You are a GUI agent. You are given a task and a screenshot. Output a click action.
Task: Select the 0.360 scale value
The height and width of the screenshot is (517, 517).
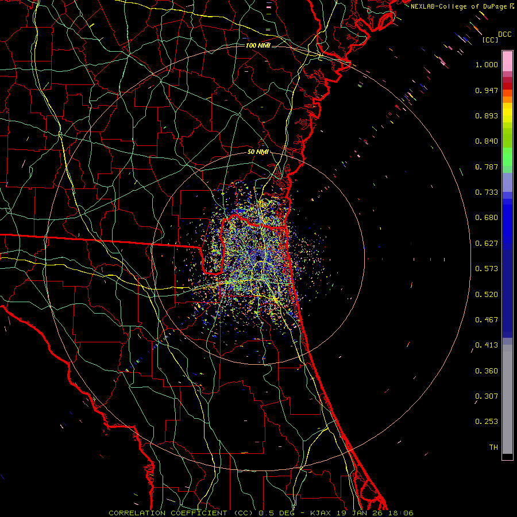click(x=487, y=371)
